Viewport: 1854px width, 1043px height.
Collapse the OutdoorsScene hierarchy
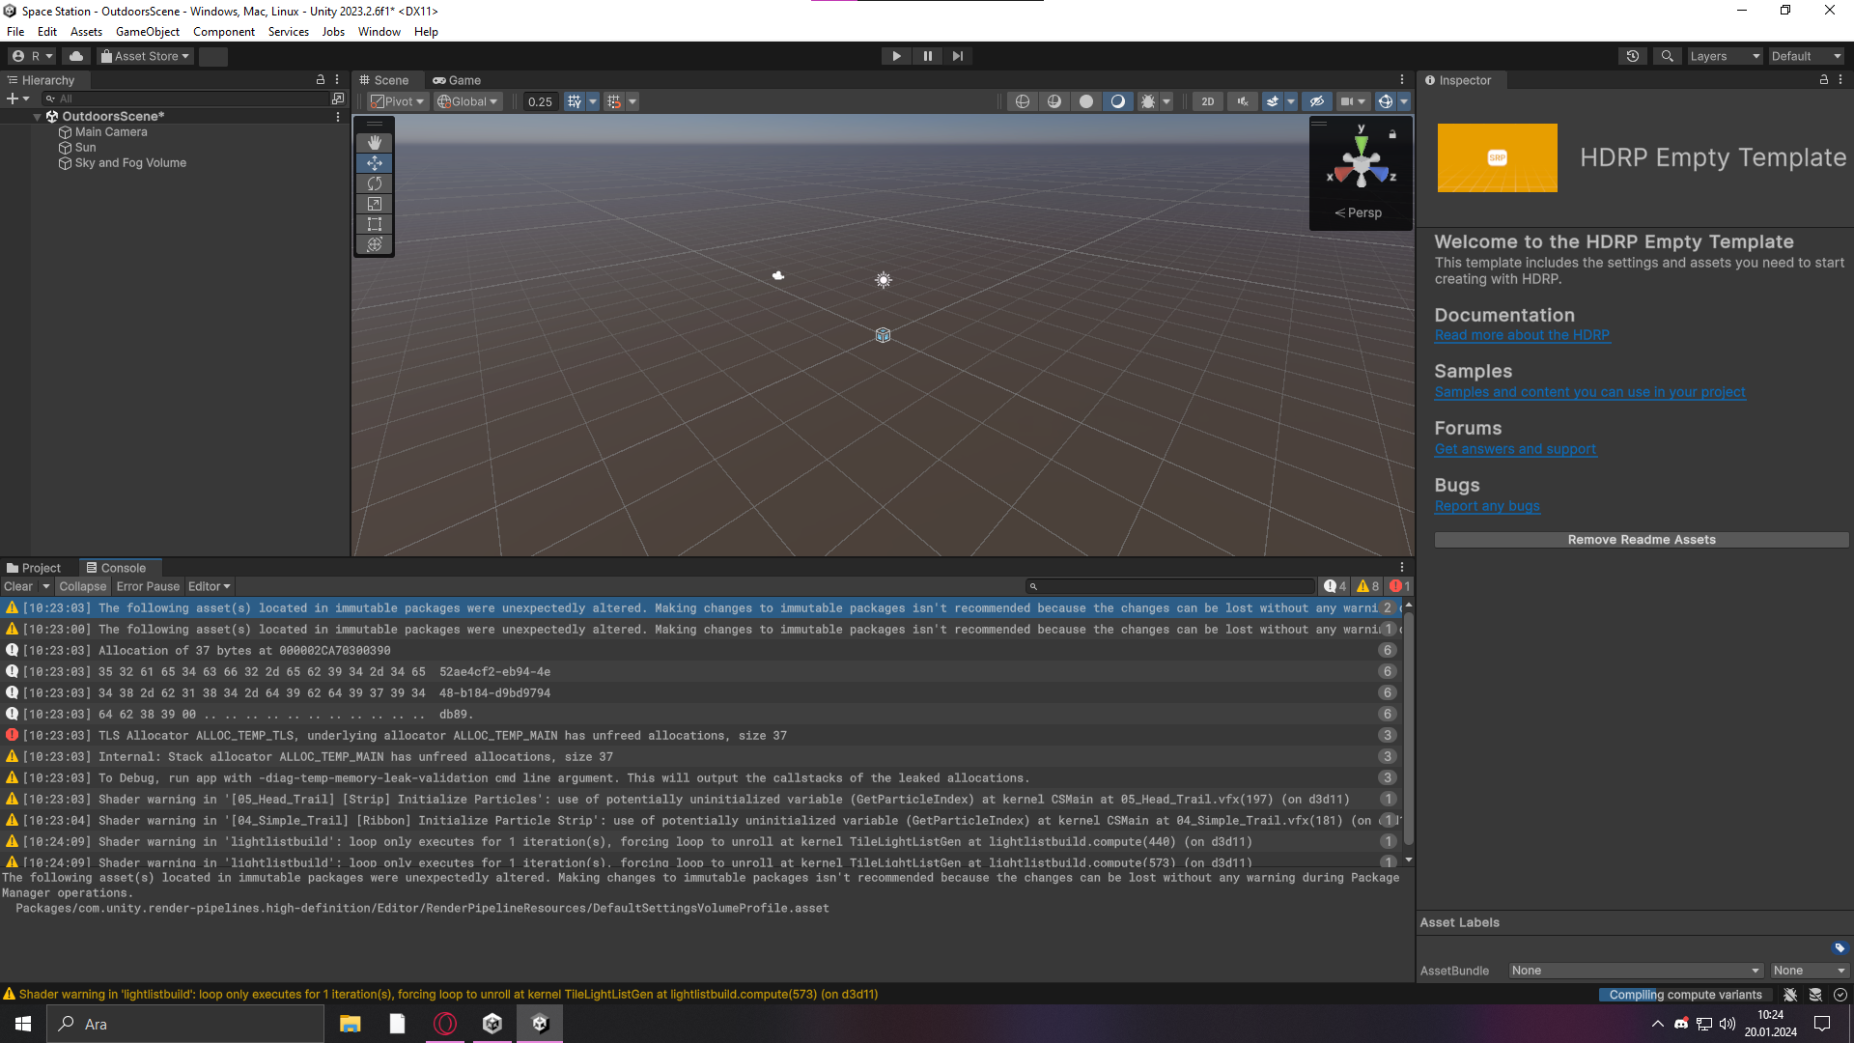(x=37, y=116)
